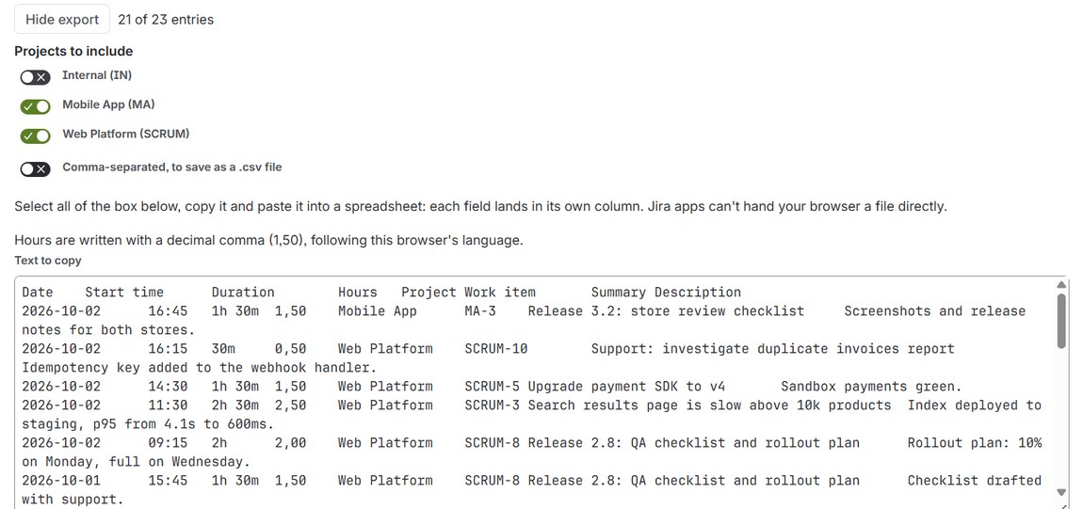The height and width of the screenshot is (509, 1083).
Task: Click the '16:15' start time value
Action: pyautogui.click(x=168, y=349)
